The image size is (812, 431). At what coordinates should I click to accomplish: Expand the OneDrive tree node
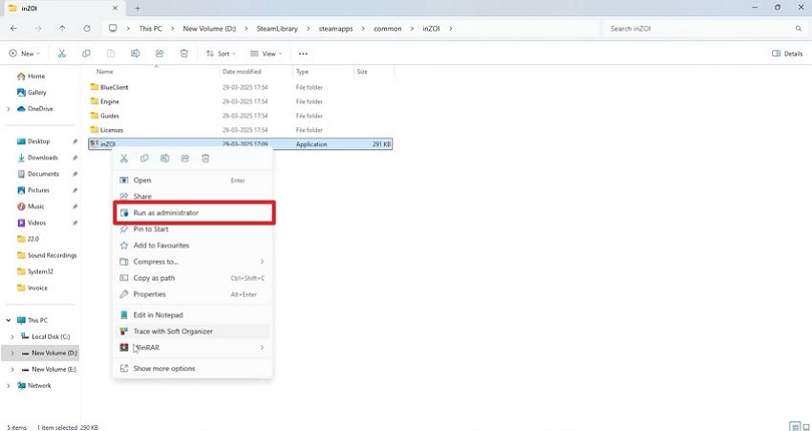pyautogui.click(x=9, y=109)
